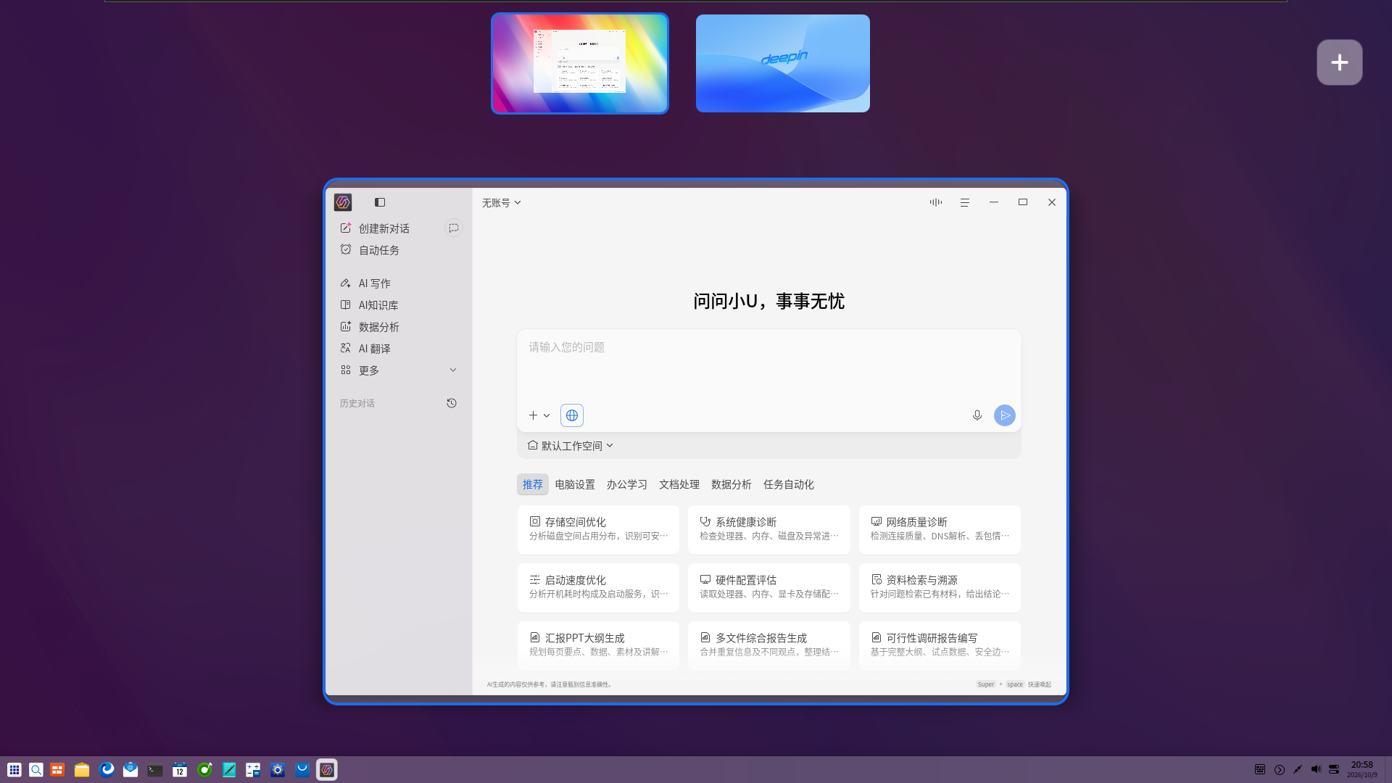Open the plus attachment dropdown
This screenshot has width=1392, height=783.
click(539, 415)
